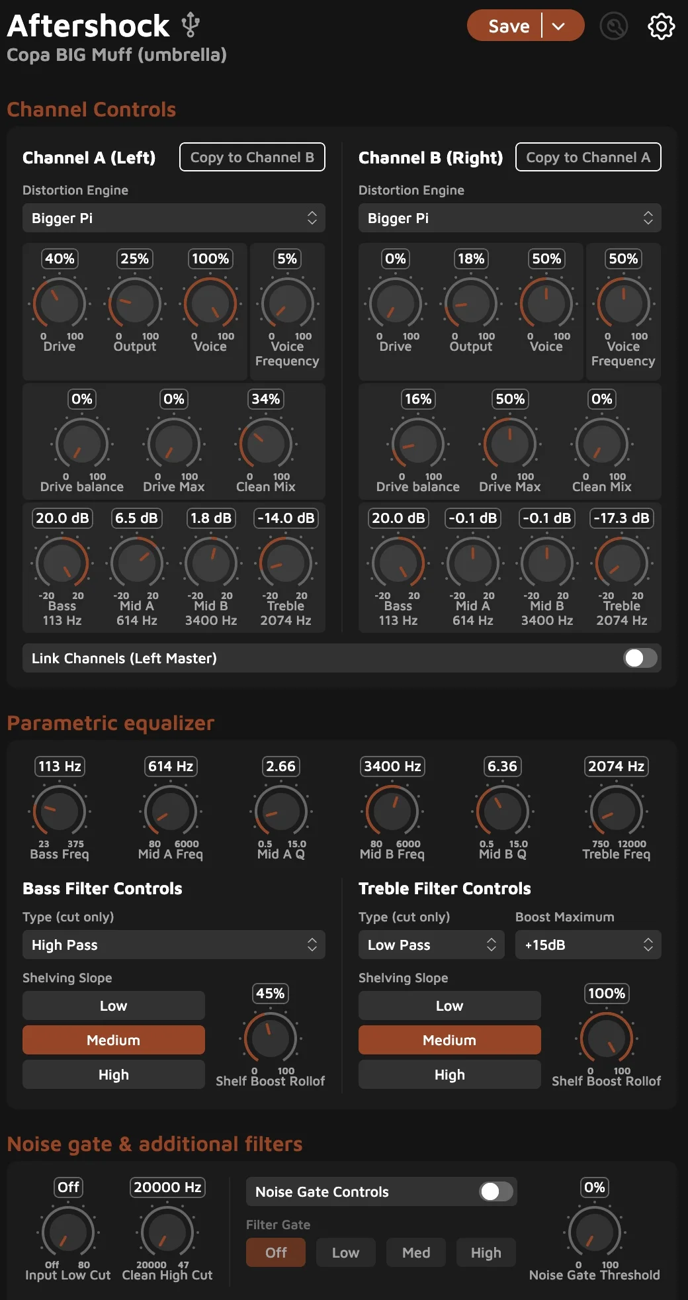Select High bass shelving slope
The height and width of the screenshot is (1300, 688).
click(114, 1074)
